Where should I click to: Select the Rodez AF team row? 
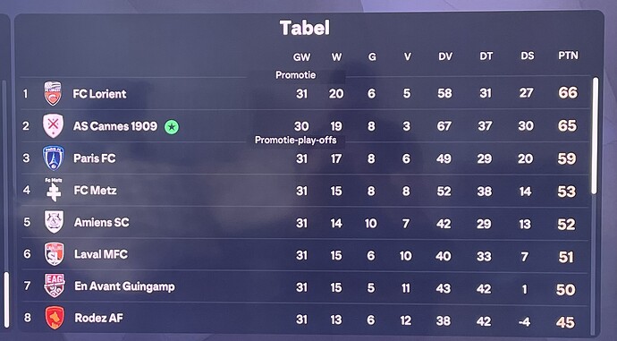click(305, 318)
